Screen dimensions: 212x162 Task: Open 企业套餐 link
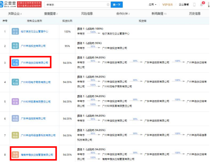(184, 5)
